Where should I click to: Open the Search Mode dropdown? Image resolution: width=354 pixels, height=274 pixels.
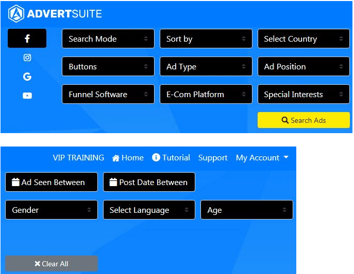coord(108,39)
